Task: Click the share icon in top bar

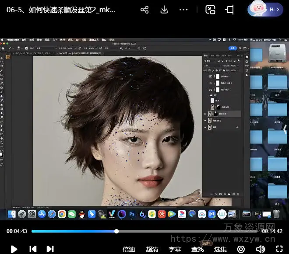Action: pyautogui.click(x=144, y=10)
